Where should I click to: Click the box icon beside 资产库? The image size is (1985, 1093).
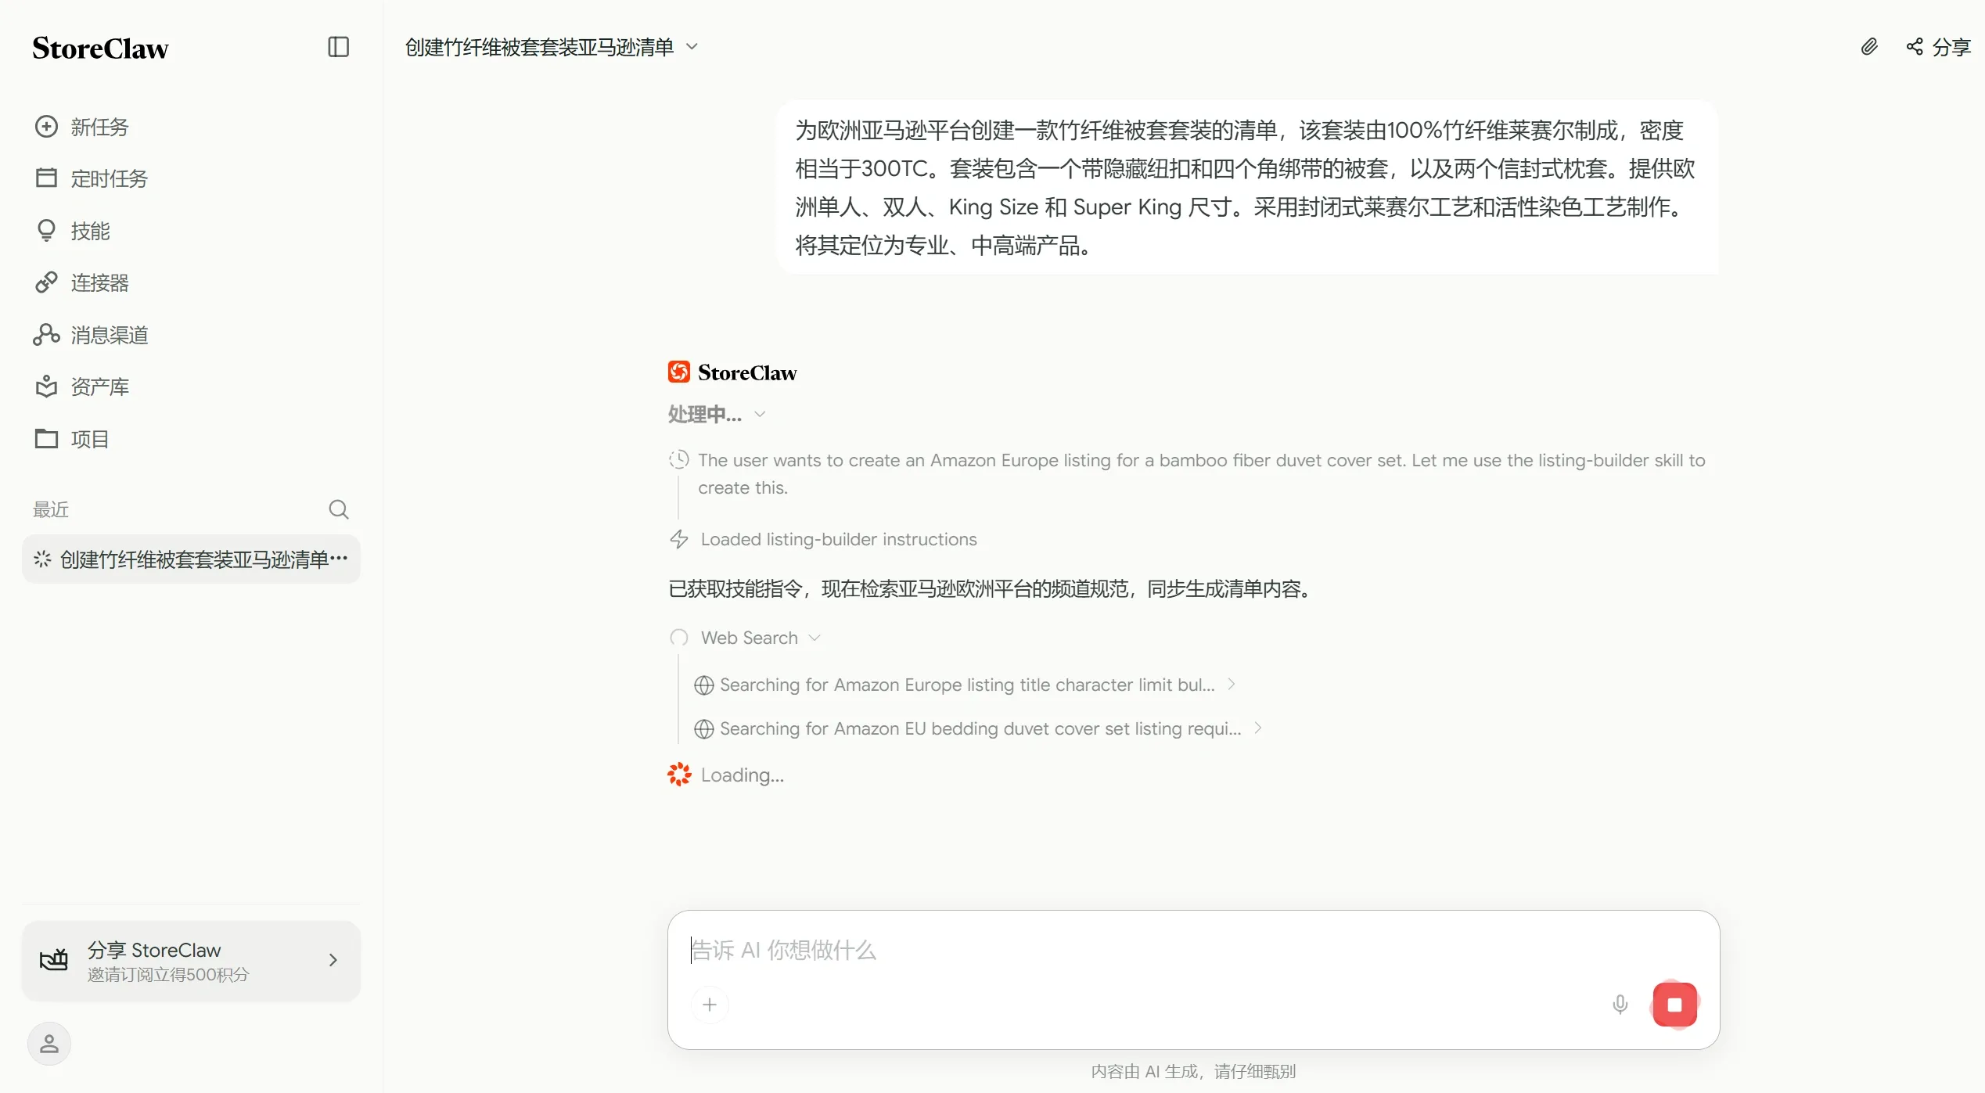[46, 386]
